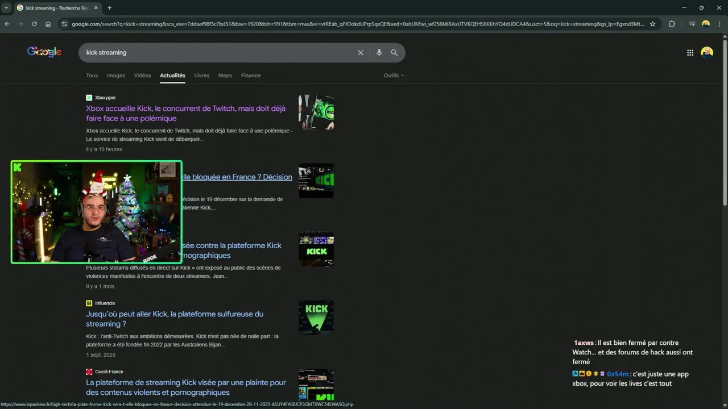Click the Google logo

44,52
